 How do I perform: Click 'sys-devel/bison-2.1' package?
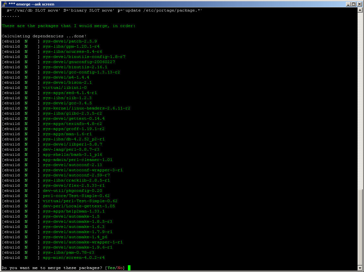[67, 82]
